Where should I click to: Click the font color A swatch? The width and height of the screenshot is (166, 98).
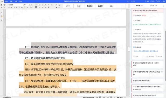tap(27, 8)
